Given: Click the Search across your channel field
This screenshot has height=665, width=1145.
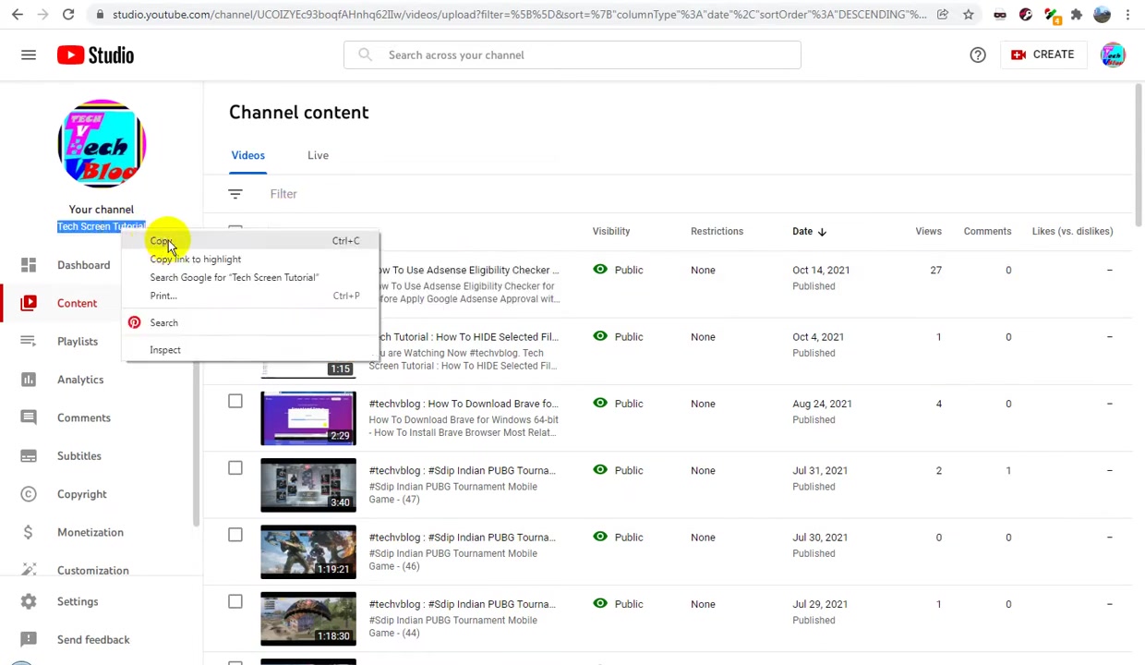Looking at the screenshot, I should [x=572, y=55].
